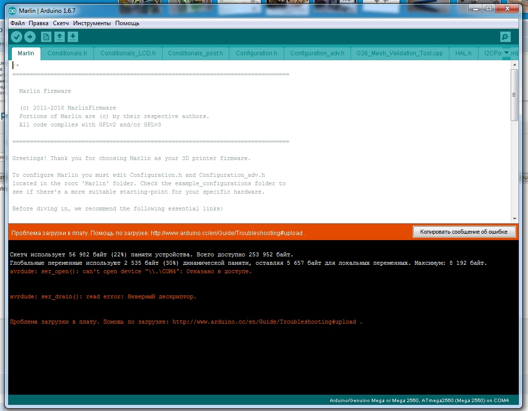
Task: Switch to the Conditionals_LCD.h tab
Action: point(128,53)
